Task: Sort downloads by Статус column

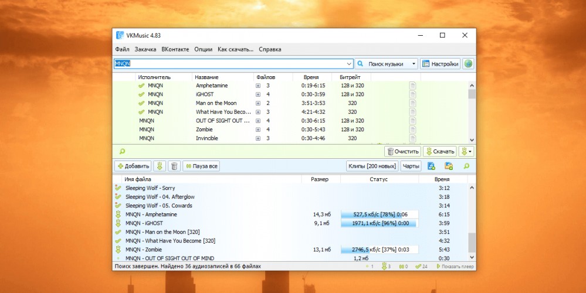Action: [380, 179]
